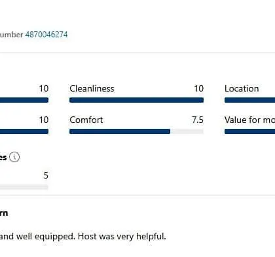Screen dimensions: 275x257
Task: Click the Comfort rating bar filled portion
Action: click(120, 131)
